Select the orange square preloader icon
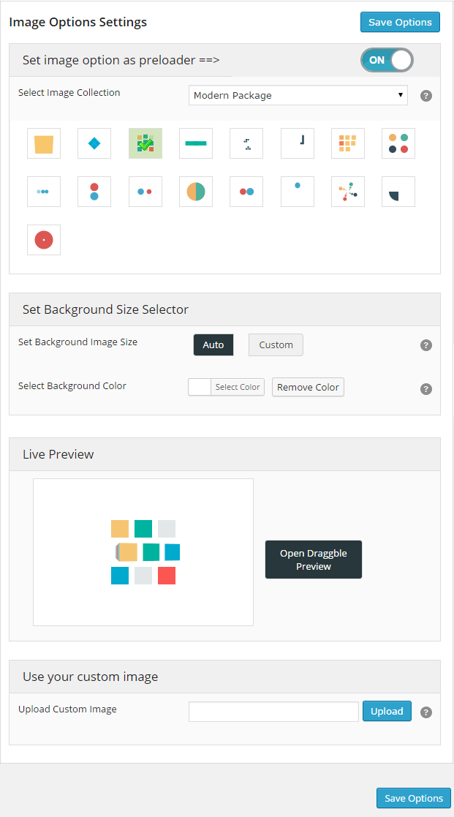 (x=44, y=143)
